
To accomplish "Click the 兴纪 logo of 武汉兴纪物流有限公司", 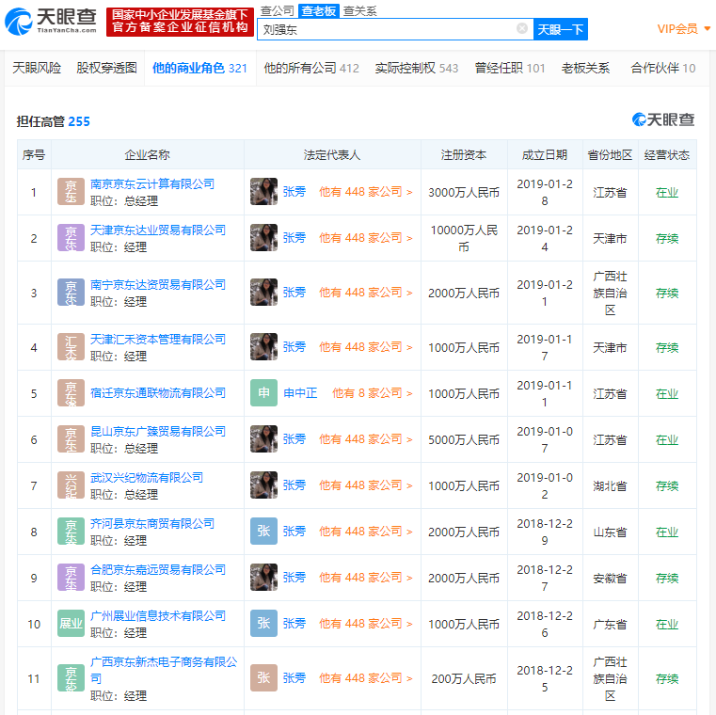I will coord(71,485).
